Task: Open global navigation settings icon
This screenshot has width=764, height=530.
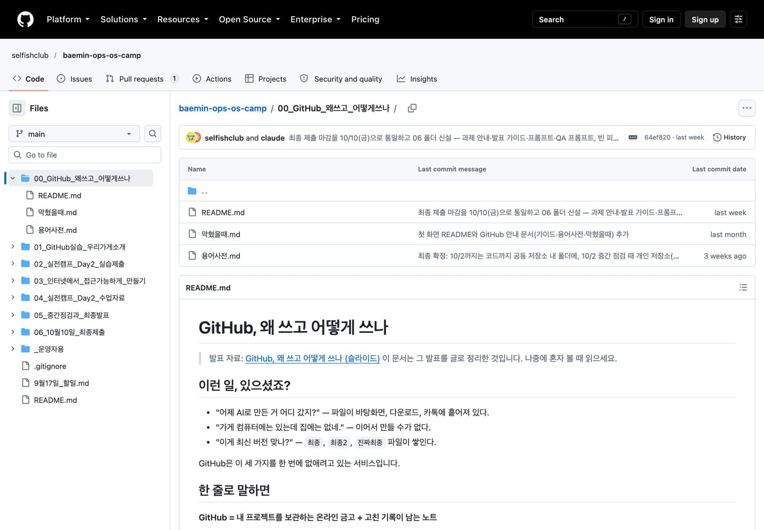Action: pyautogui.click(x=738, y=19)
